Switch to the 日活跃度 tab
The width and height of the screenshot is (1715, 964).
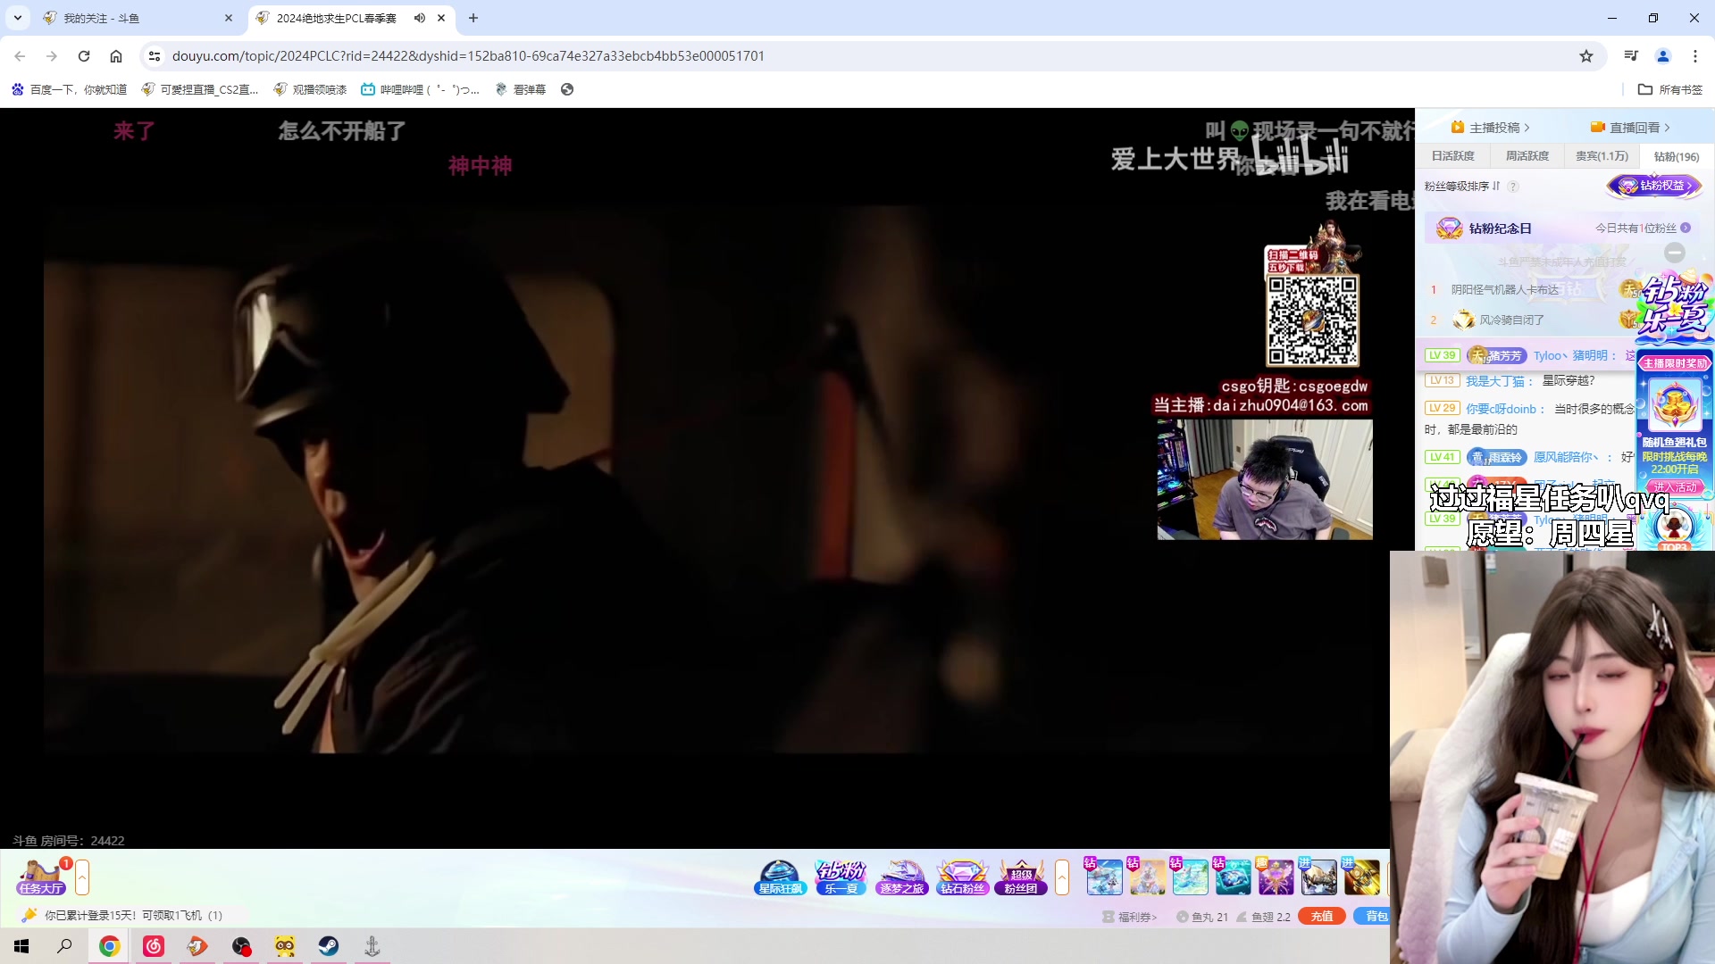[x=1452, y=156]
